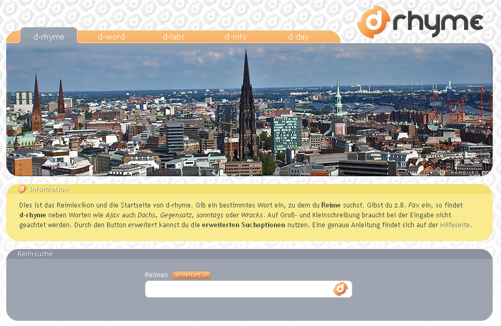This screenshot has width=501, height=326.
Task: Click the italic word Gegensatz
Action: 176,215
